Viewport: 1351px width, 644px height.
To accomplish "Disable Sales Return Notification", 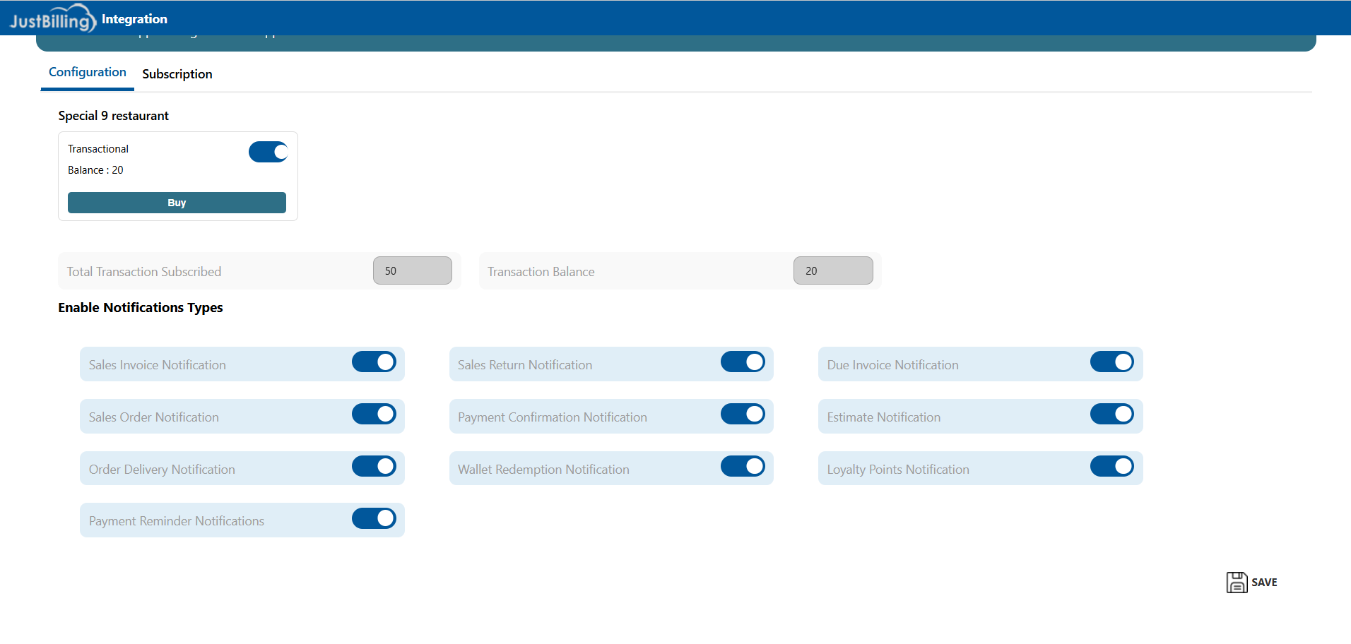I will pos(743,362).
